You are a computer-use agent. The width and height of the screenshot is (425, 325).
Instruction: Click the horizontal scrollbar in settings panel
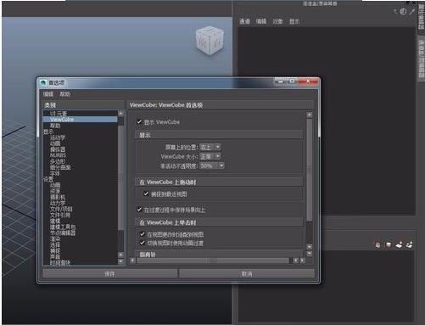(214, 261)
